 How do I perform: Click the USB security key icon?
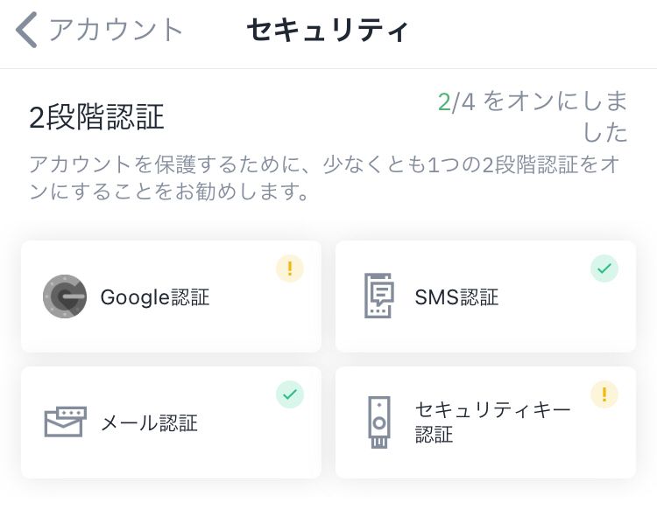point(379,422)
